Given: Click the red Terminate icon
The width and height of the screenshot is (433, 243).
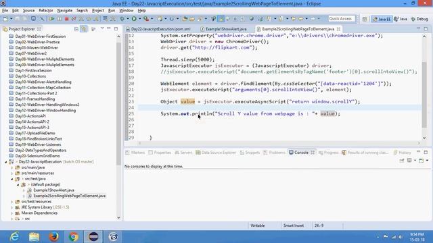Looking at the screenshot, I should [x=66, y=19].
